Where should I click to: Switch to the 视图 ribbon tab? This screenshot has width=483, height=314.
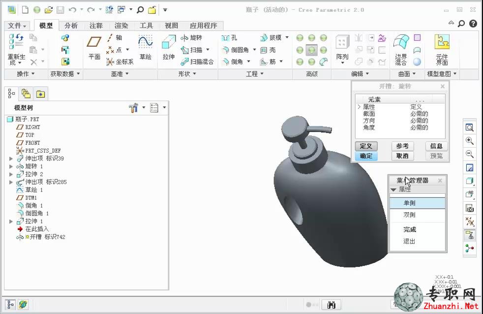pyautogui.click(x=171, y=26)
